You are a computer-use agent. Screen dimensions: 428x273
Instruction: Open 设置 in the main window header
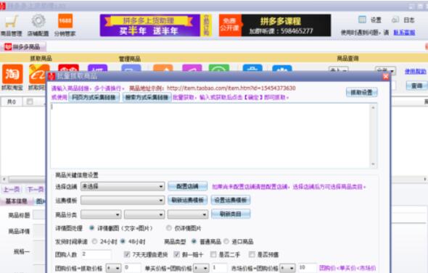tap(370, 20)
